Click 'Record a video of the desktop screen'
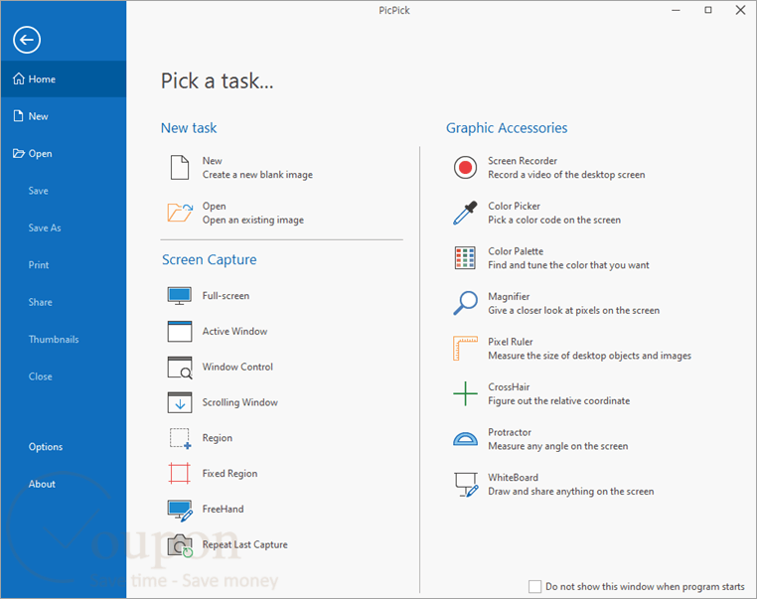757x599 pixels. (566, 175)
